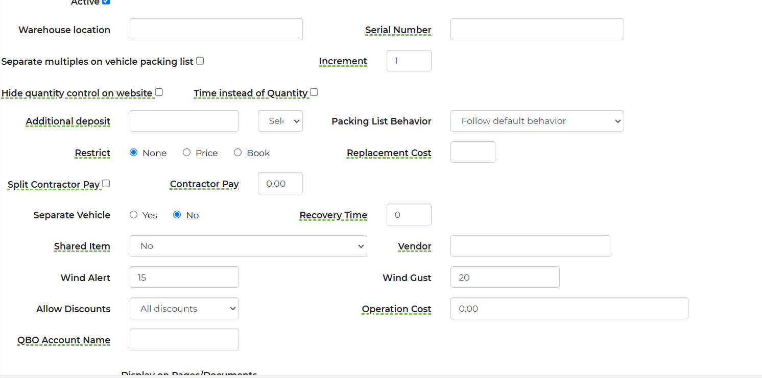This screenshot has height=378, width=762.
Task: Open the Allow Discounts dropdown
Action: [184, 309]
